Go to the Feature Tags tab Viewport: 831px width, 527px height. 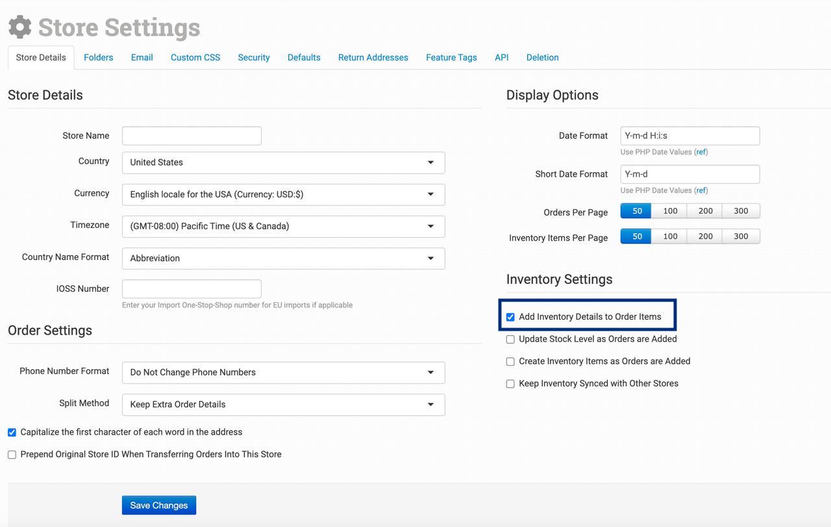click(x=451, y=57)
